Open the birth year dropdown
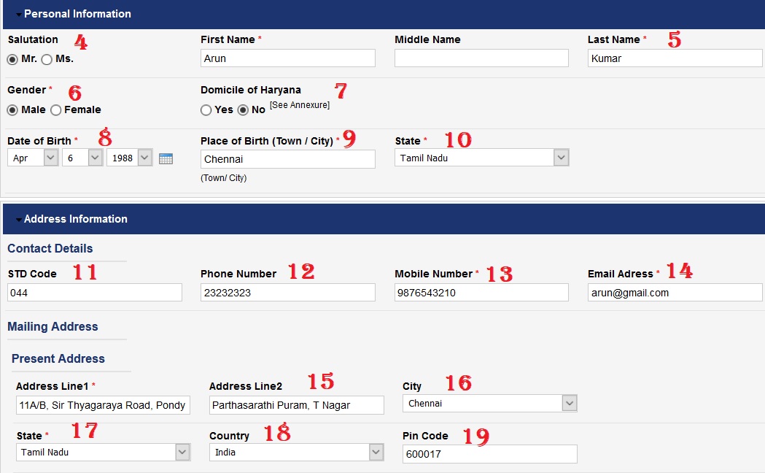 pyautogui.click(x=129, y=158)
